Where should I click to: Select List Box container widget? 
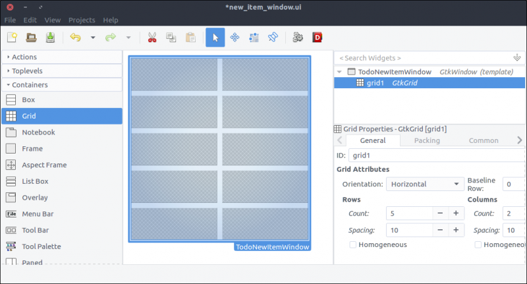36,181
